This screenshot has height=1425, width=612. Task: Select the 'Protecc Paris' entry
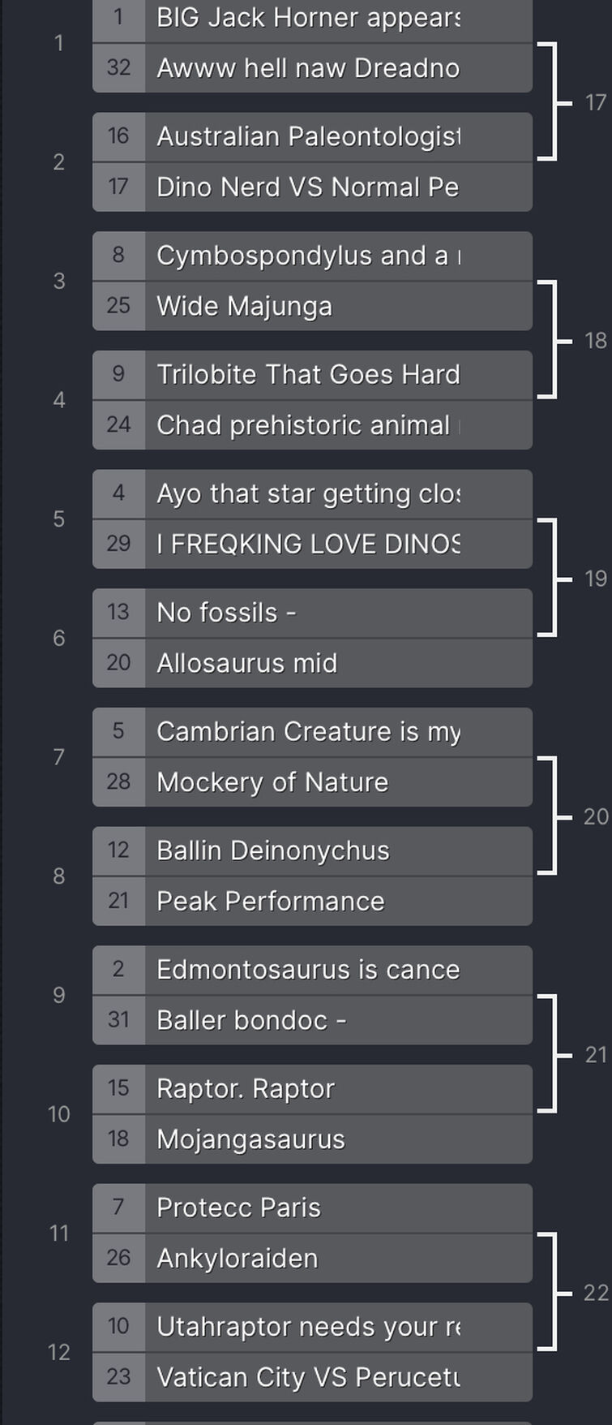312,1208
